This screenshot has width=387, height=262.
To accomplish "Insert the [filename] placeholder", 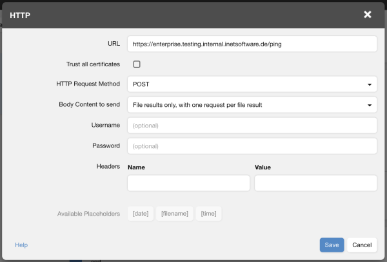I will (x=175, y=214).
